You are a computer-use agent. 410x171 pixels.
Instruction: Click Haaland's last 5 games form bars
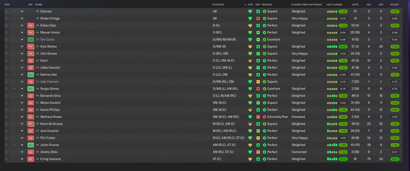(x=332, y=159)
